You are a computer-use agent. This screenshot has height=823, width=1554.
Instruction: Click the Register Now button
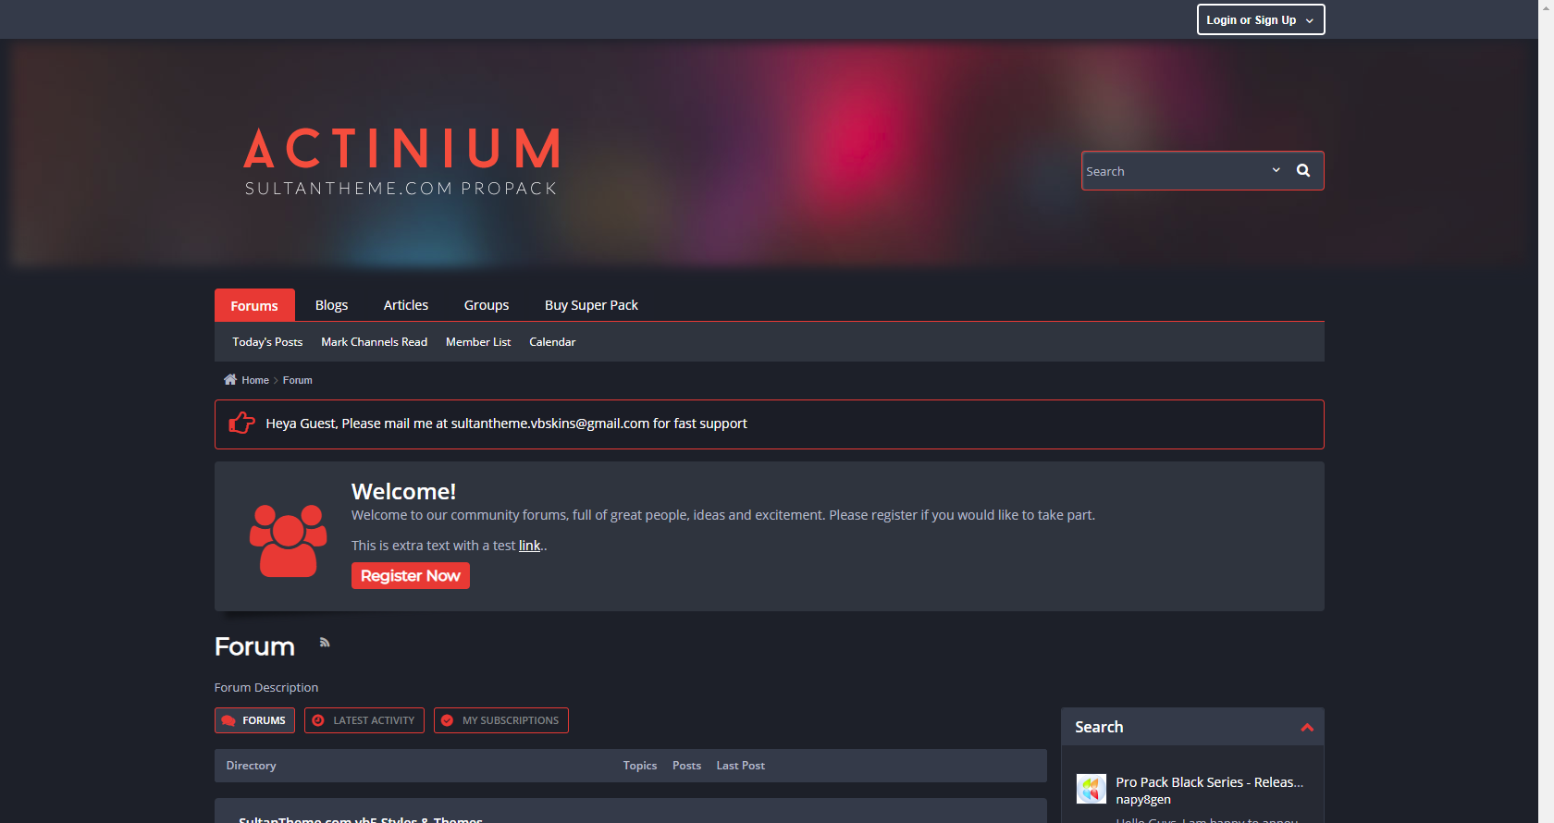[x=411, y=576]
